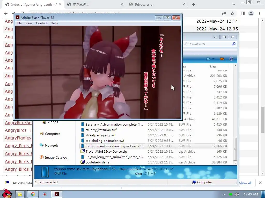265x198 pixels.
Task: Click the Search Downloads input field
Action: [x=207, y=44]
